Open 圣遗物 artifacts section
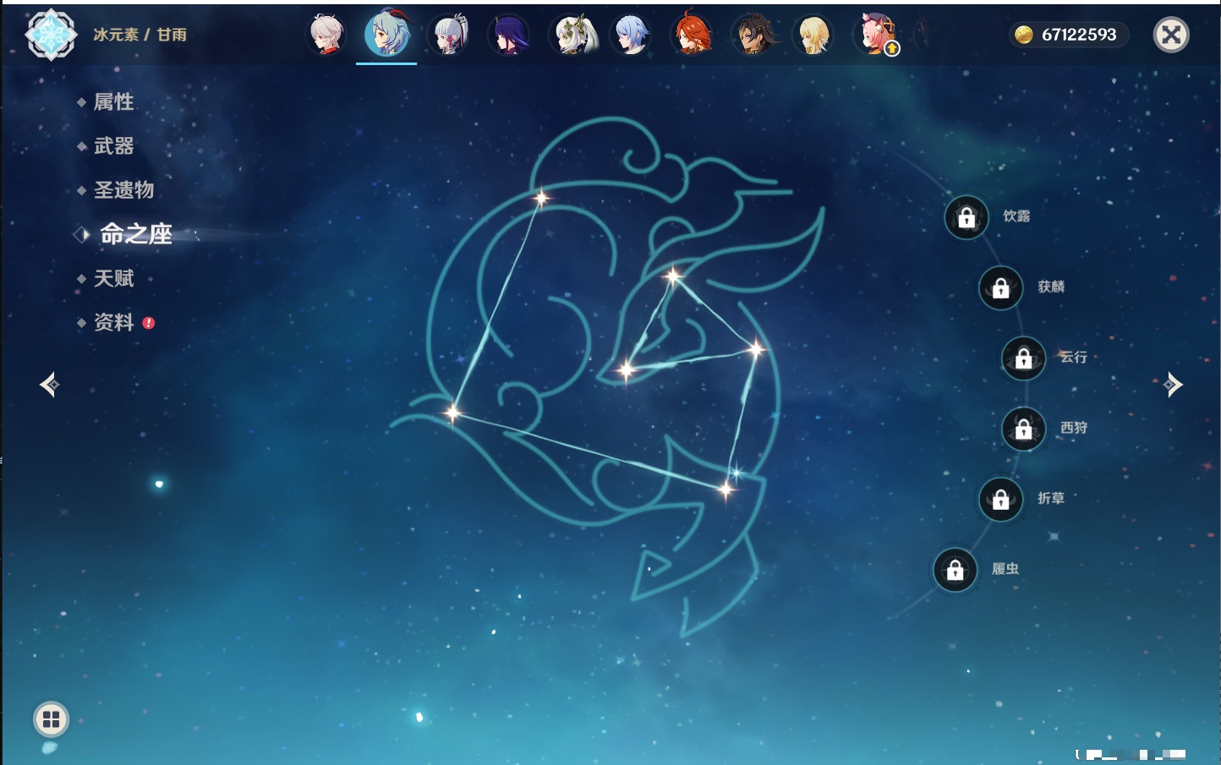The height and width of the screenshot is (765, 1221). [x=123, y=190]
